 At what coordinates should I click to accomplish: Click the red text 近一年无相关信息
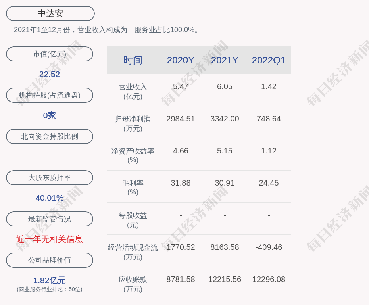tap(50, 239)
